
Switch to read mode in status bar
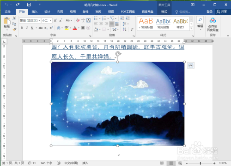click(162, 163)
